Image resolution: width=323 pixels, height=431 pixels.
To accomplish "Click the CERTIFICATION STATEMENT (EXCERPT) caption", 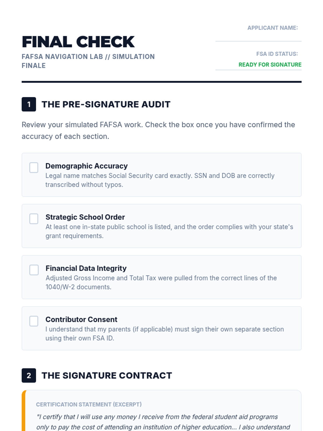I will (x=89, y=405).
